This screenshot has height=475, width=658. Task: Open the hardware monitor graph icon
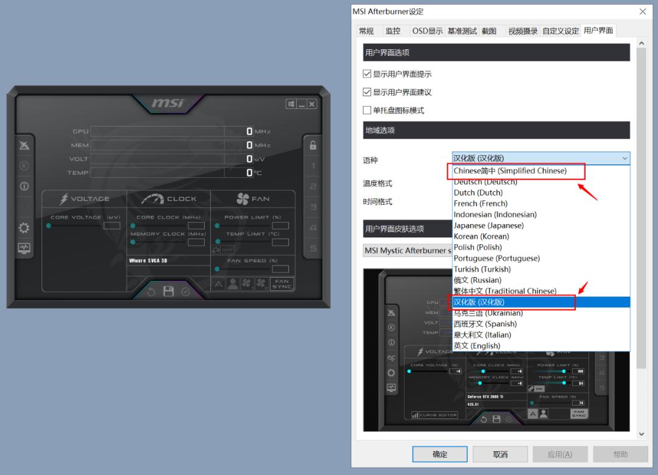click(23, 248)
